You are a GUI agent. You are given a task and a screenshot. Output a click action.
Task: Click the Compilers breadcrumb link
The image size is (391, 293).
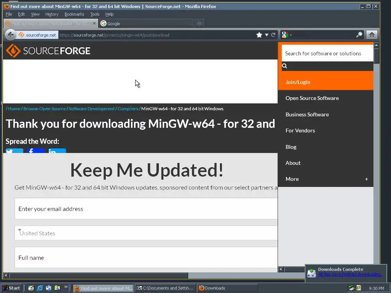(128, 109)
